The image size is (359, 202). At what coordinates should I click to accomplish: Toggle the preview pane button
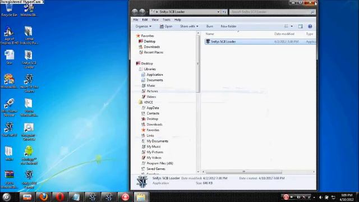pyautogui.click(x=301, y=26)
